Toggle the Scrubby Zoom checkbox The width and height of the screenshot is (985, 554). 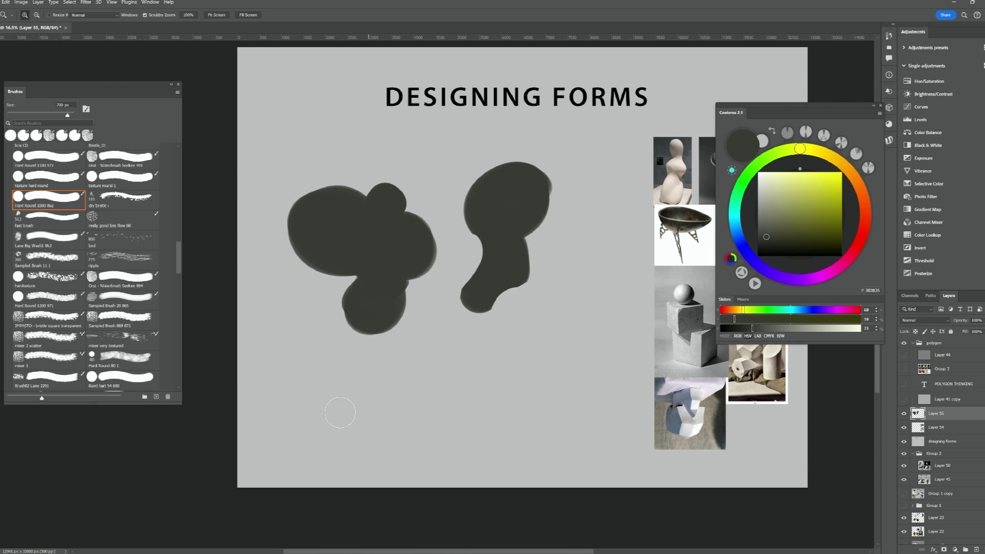pos(145,15)
